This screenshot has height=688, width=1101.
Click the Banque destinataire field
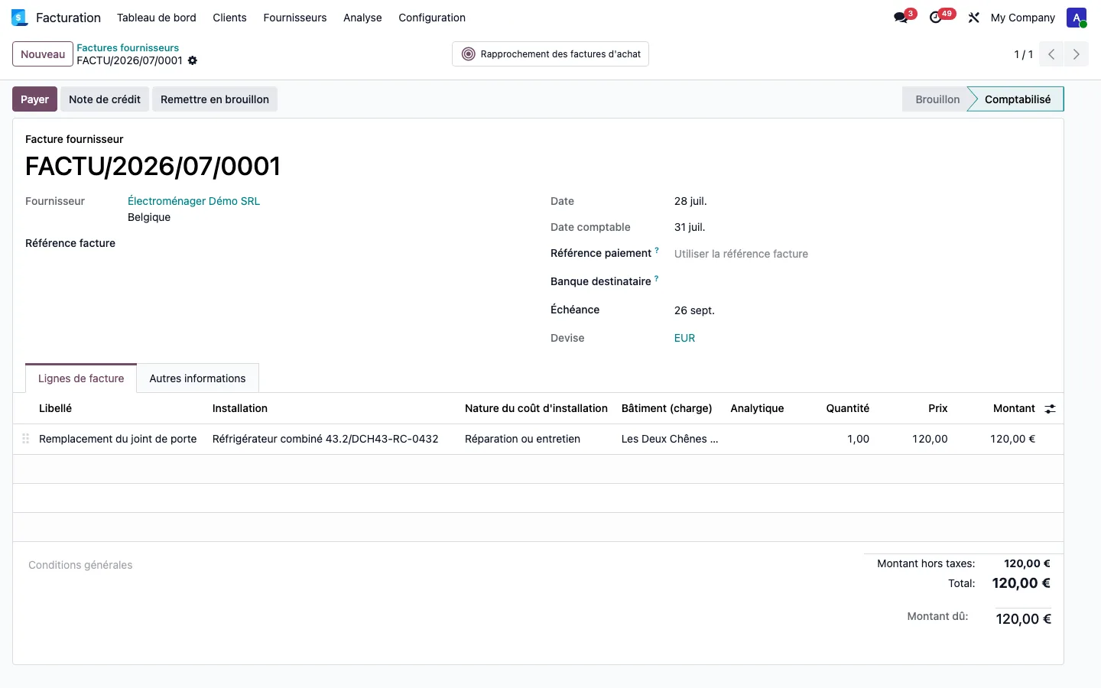(861, 281)
